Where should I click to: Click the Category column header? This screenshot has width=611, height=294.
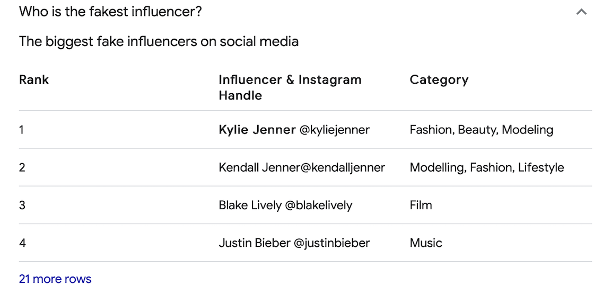(439, 80)
